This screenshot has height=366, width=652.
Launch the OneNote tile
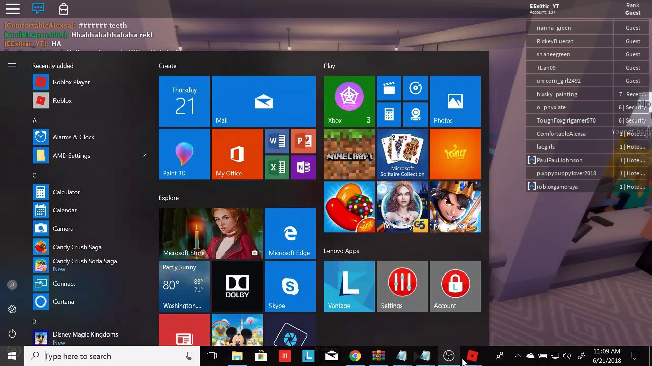[304, 167]
